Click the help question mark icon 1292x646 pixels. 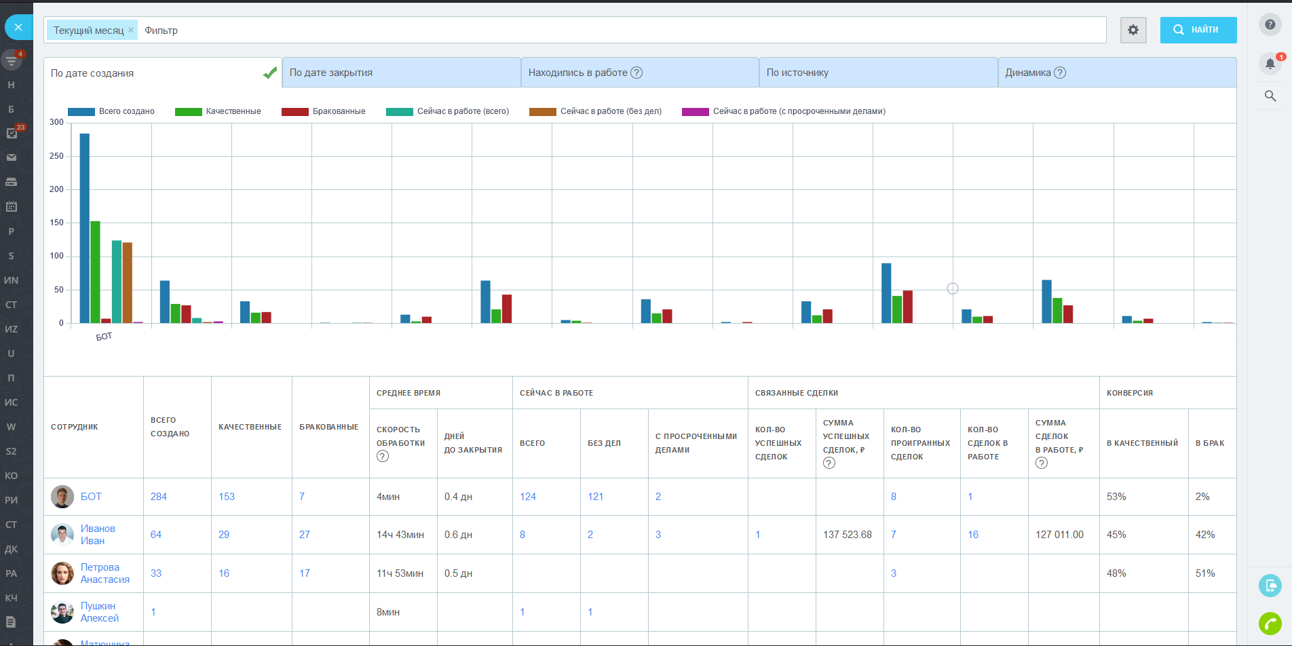tap(1270, 24)
